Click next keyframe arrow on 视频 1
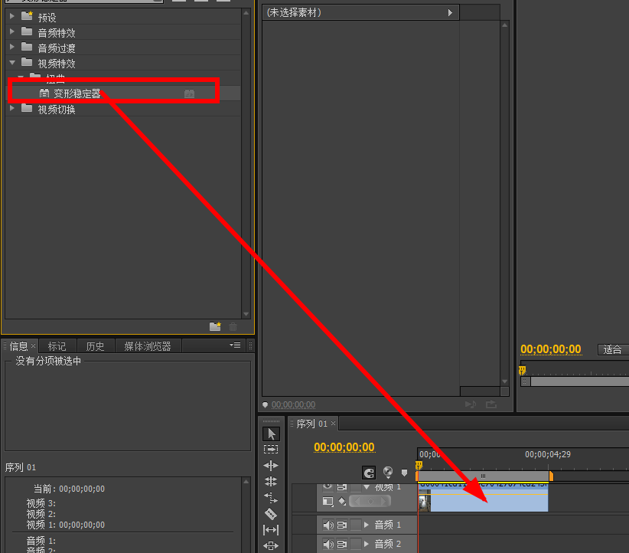The width and height of the screenshot is (629, 553). (384, 501)
